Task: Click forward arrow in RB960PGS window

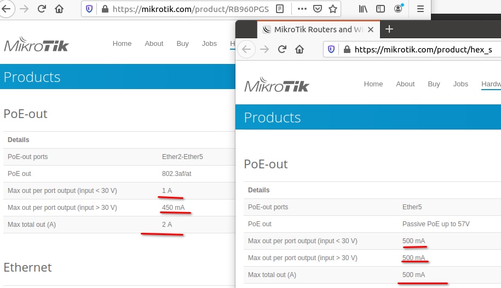Action: 24,9
